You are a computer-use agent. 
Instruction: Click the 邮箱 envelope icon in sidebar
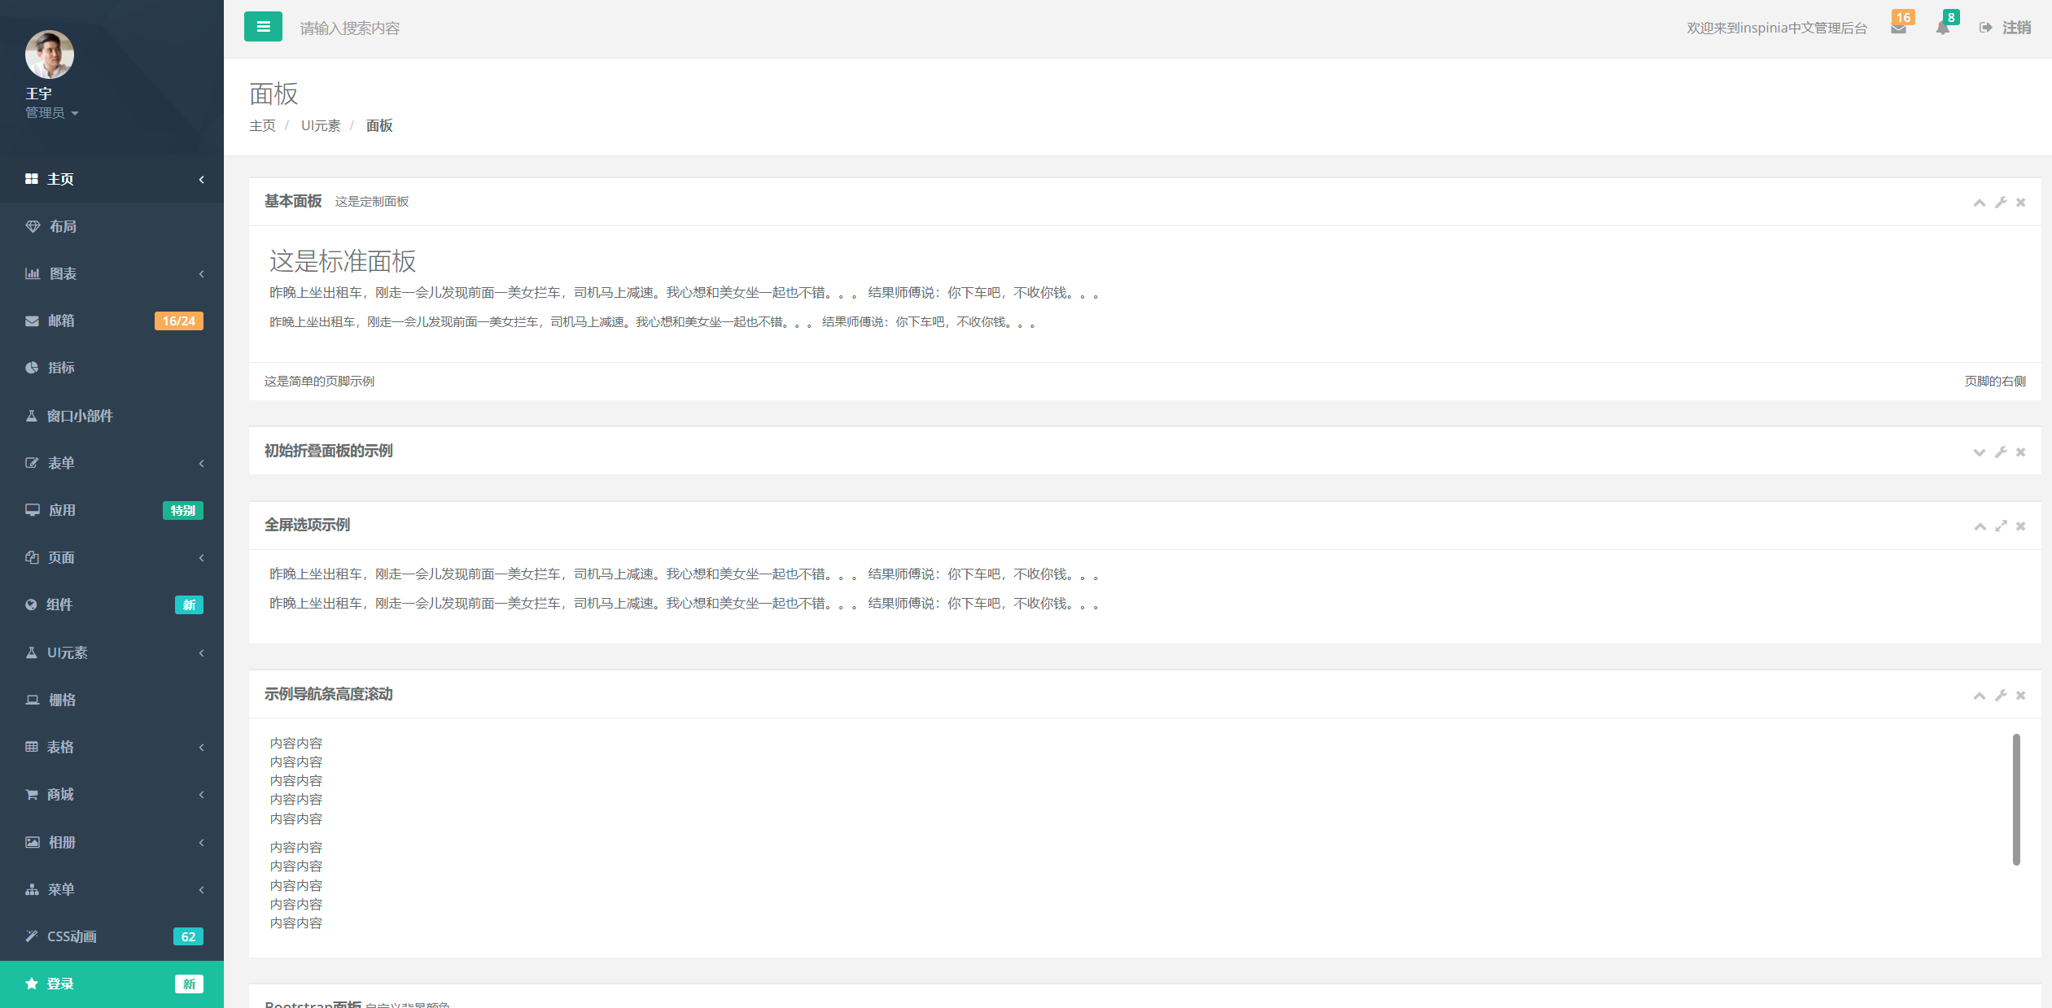point(32,321)
